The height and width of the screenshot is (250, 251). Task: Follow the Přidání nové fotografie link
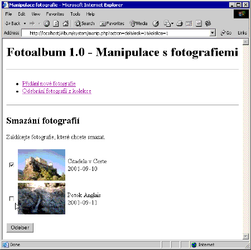[x=49, y=84]
